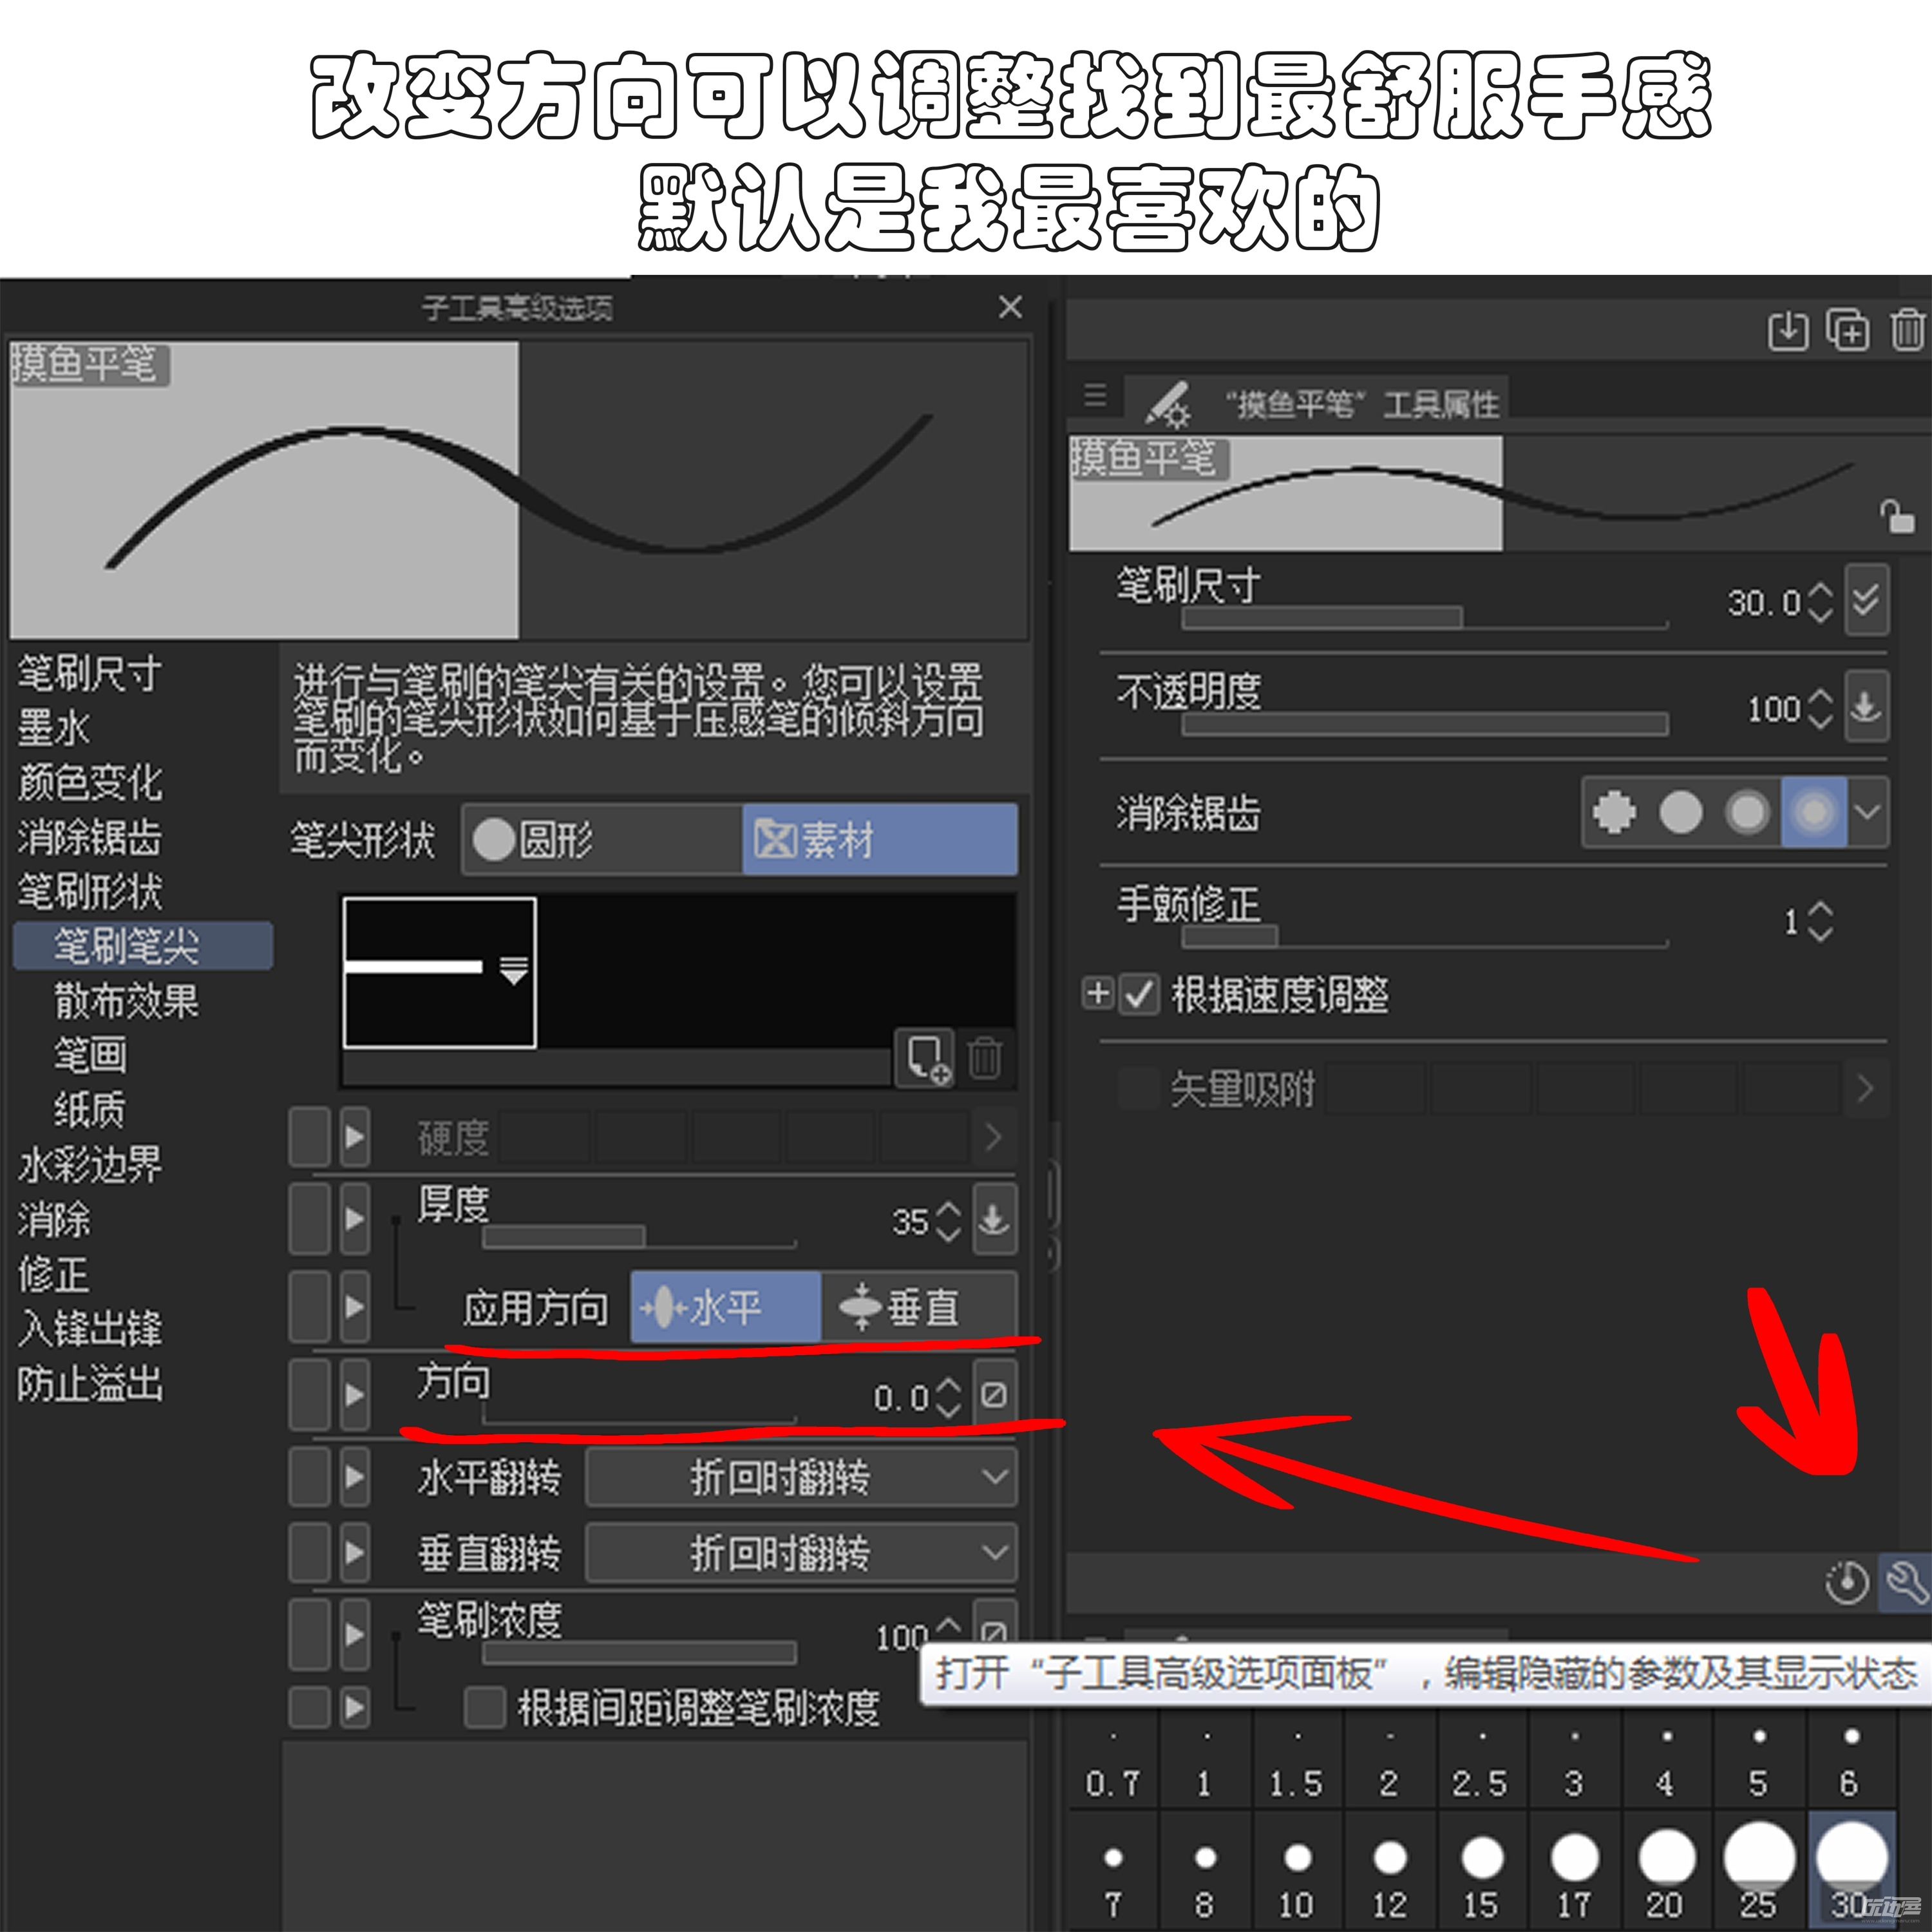This screenshot has height=1932, width=1932.
Task: Delete brush tip material trash icon
Action: [985, 1058]
